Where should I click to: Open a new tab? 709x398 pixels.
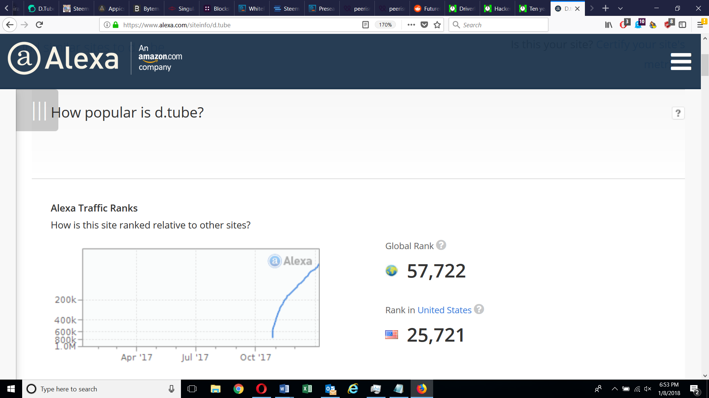(606, 8)
